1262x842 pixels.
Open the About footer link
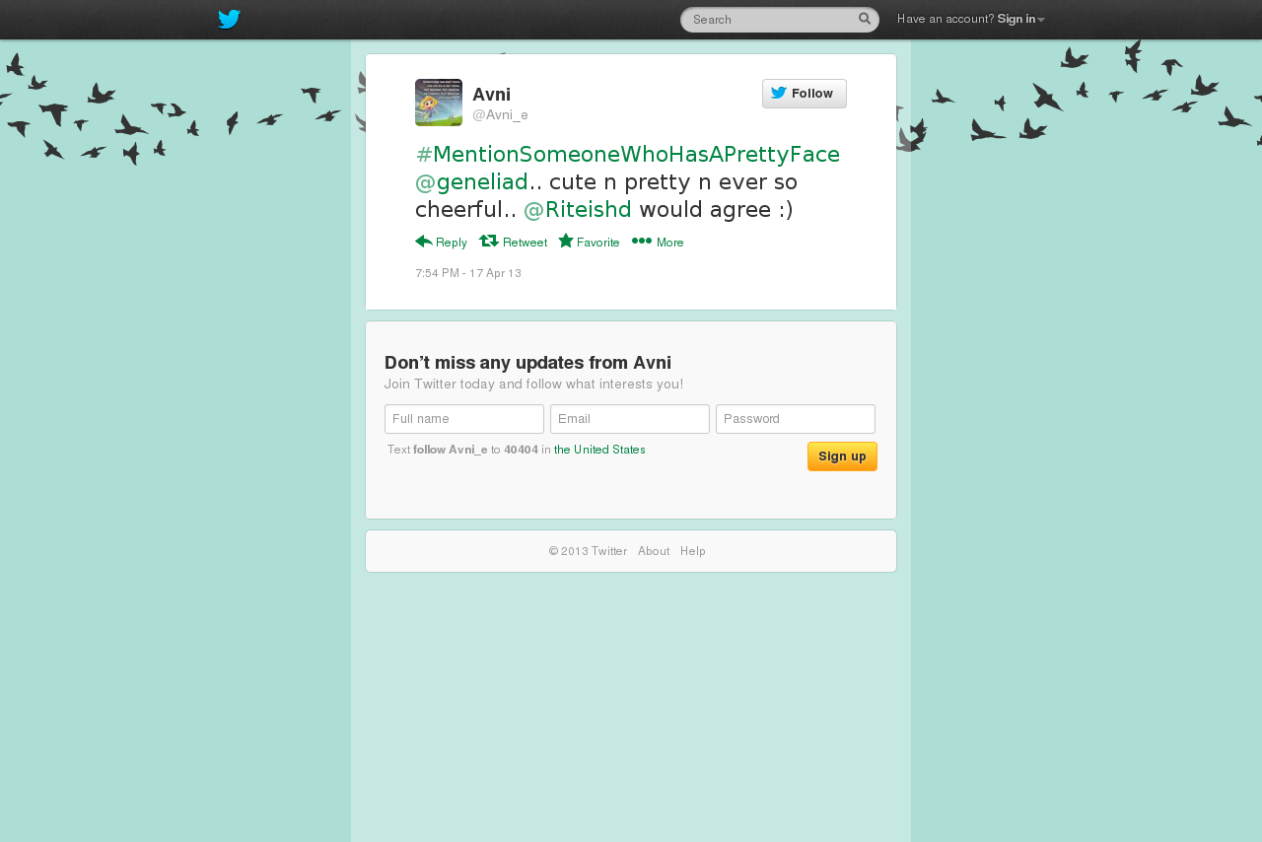(x=654, y=551)
